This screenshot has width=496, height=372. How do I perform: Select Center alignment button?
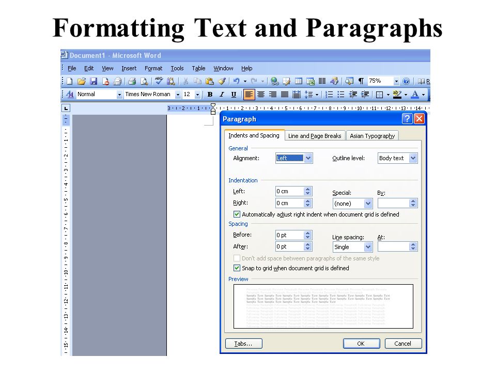(x=260, y=94)
